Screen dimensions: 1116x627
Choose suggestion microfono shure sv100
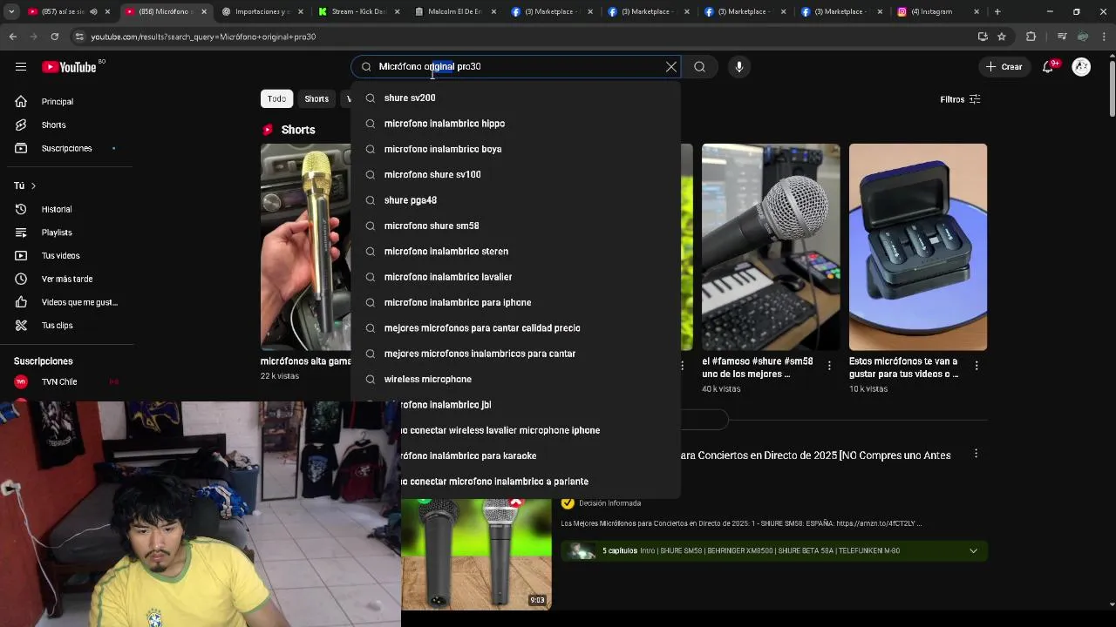(x=515, y=175)
